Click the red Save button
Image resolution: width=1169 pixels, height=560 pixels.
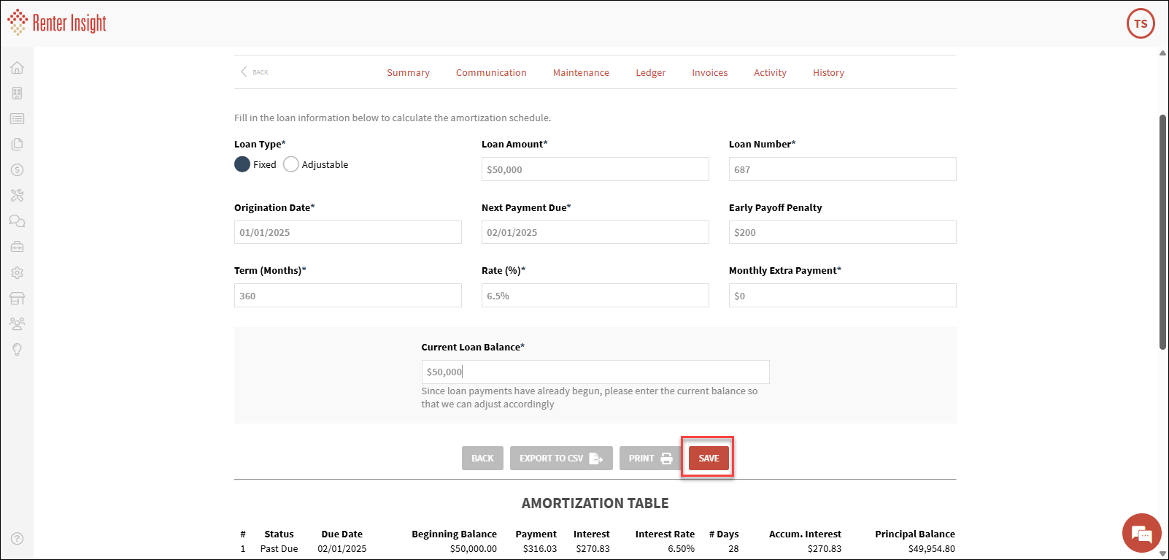709,458
